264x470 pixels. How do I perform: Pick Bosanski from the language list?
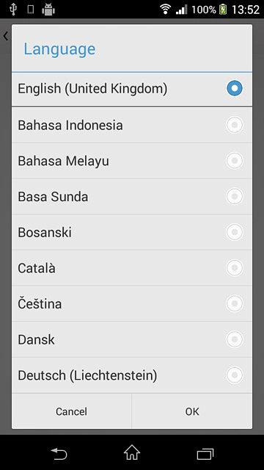click(x=132, y=232)
